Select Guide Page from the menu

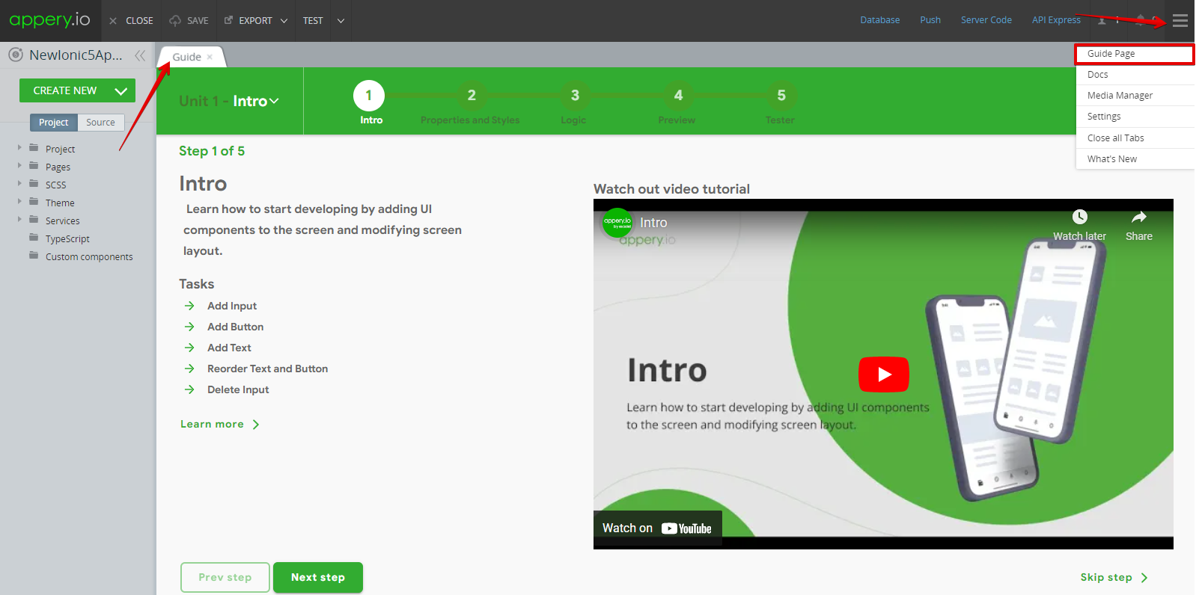[1135, 54]
